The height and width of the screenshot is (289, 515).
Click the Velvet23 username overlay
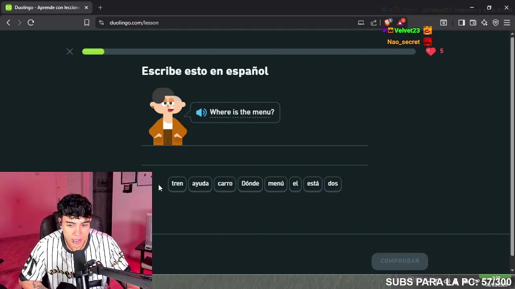pos(407,31)
